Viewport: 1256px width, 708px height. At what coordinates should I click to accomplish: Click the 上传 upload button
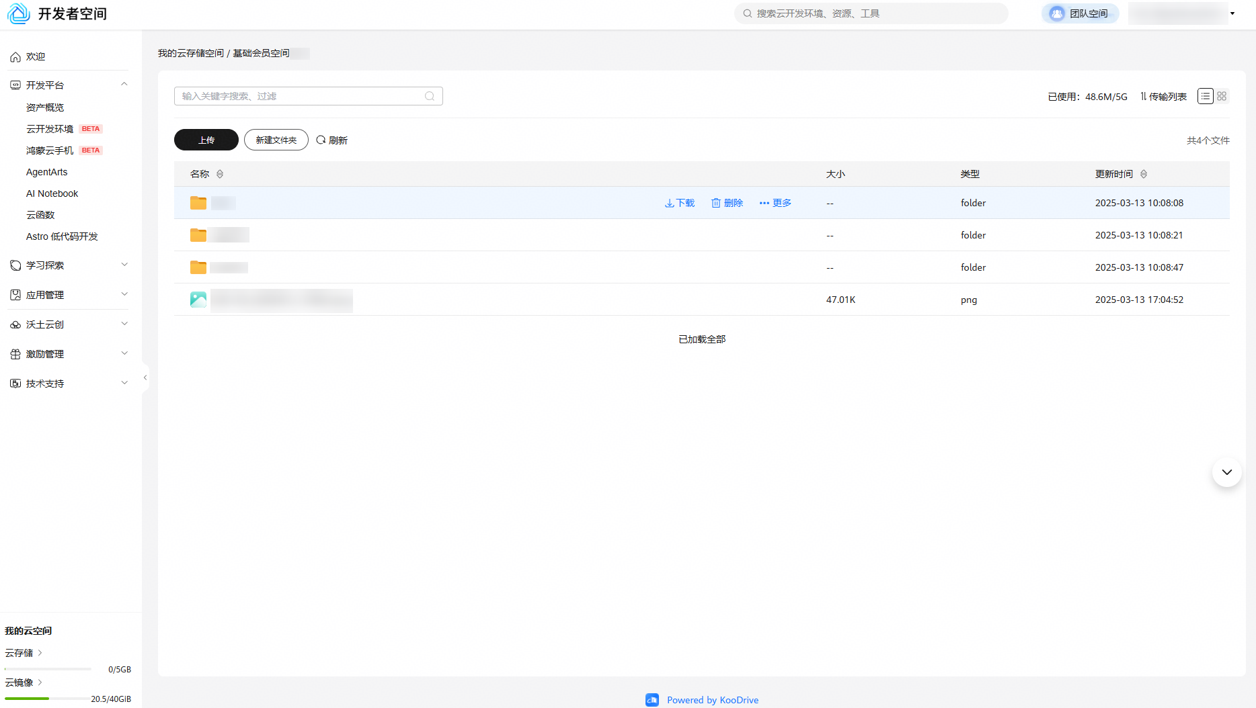tap(206, 140)
